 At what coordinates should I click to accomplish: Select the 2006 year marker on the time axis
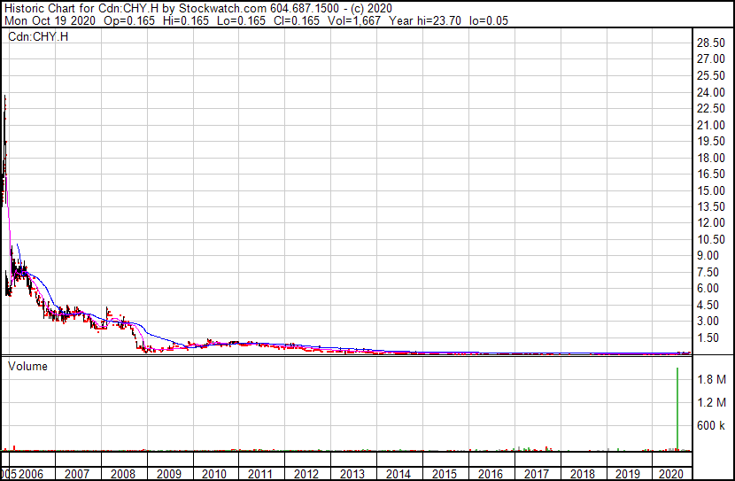pos(31,474)
